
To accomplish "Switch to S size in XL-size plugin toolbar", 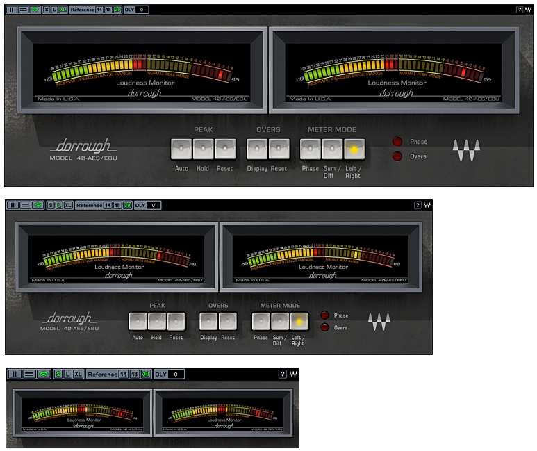I will click(x=47, y=10).
